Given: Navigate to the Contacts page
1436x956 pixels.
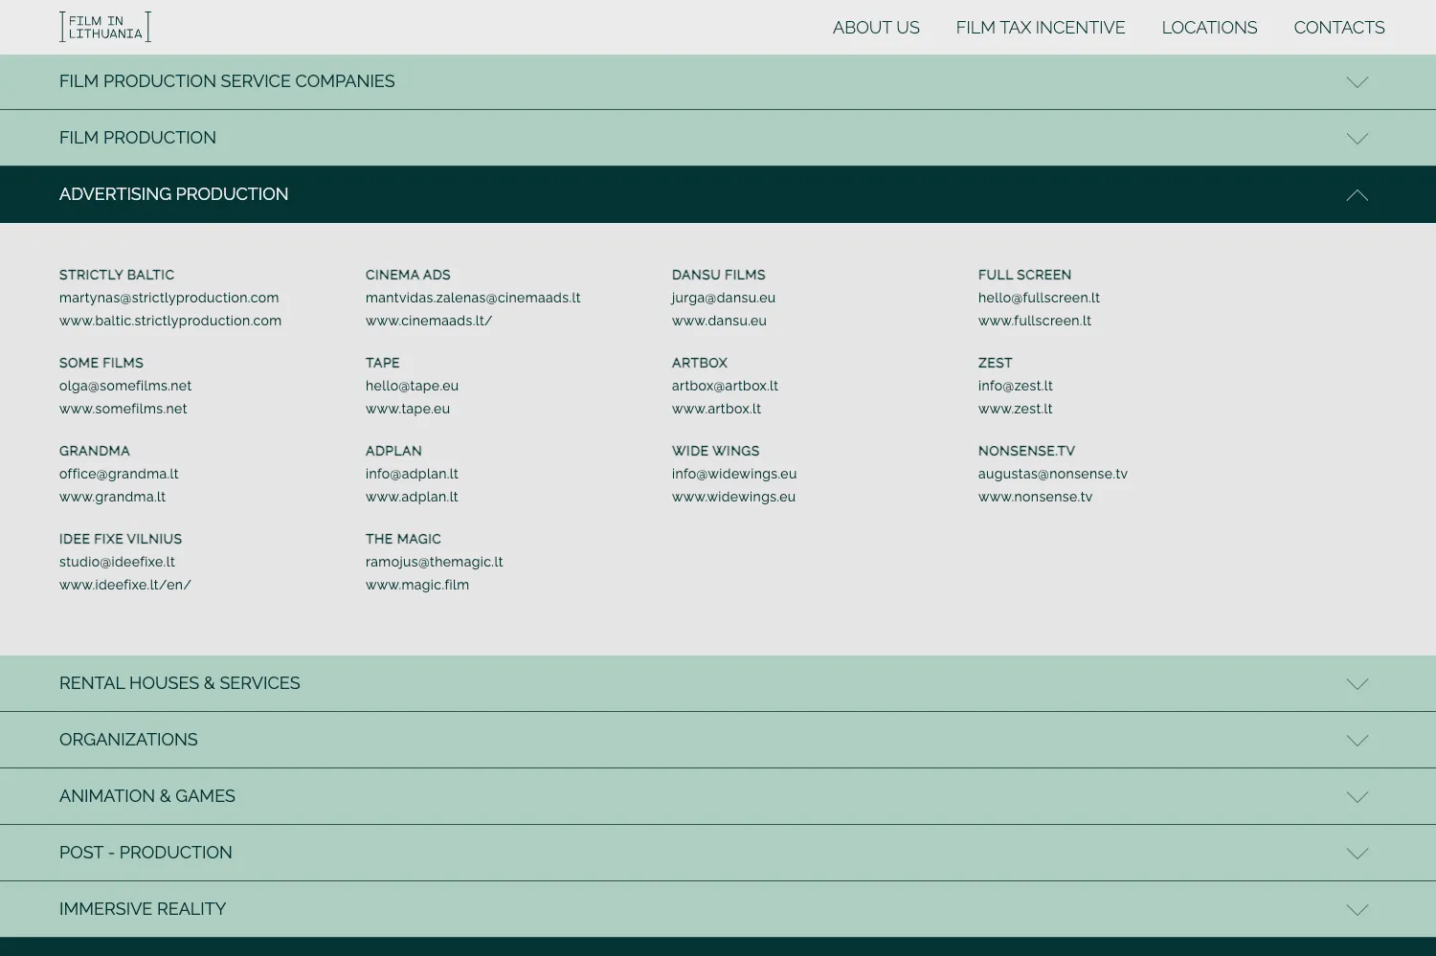Looking at the screenshot, I should 1338,28.
